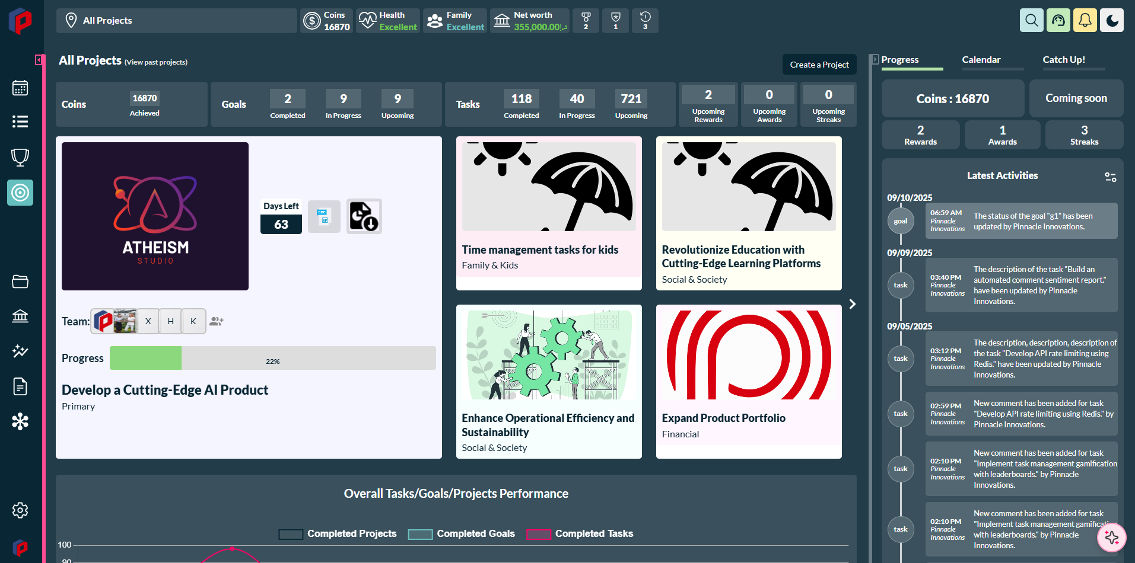The height and width of the screenshot is (563, 1135).
Task: Open Revolutionize Education project card
Action: (749, 213)
